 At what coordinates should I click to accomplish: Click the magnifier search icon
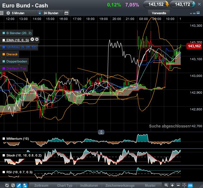coord(166,185)
